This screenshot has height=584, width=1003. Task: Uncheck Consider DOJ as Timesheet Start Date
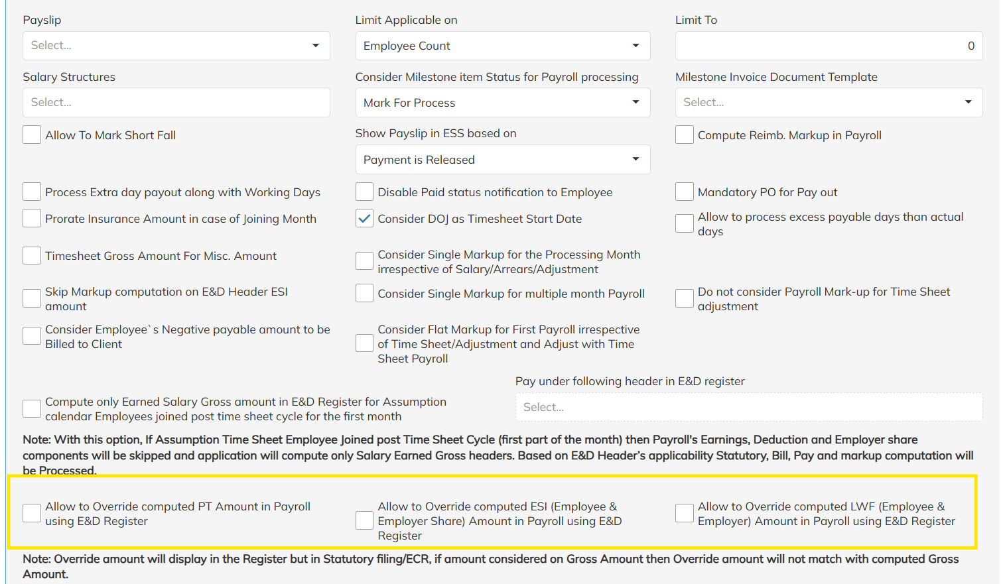[364, 219]
